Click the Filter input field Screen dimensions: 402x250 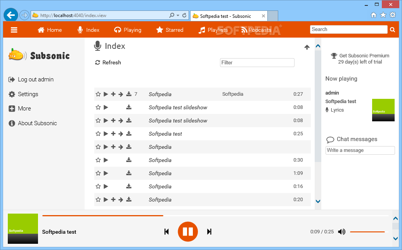257,62
